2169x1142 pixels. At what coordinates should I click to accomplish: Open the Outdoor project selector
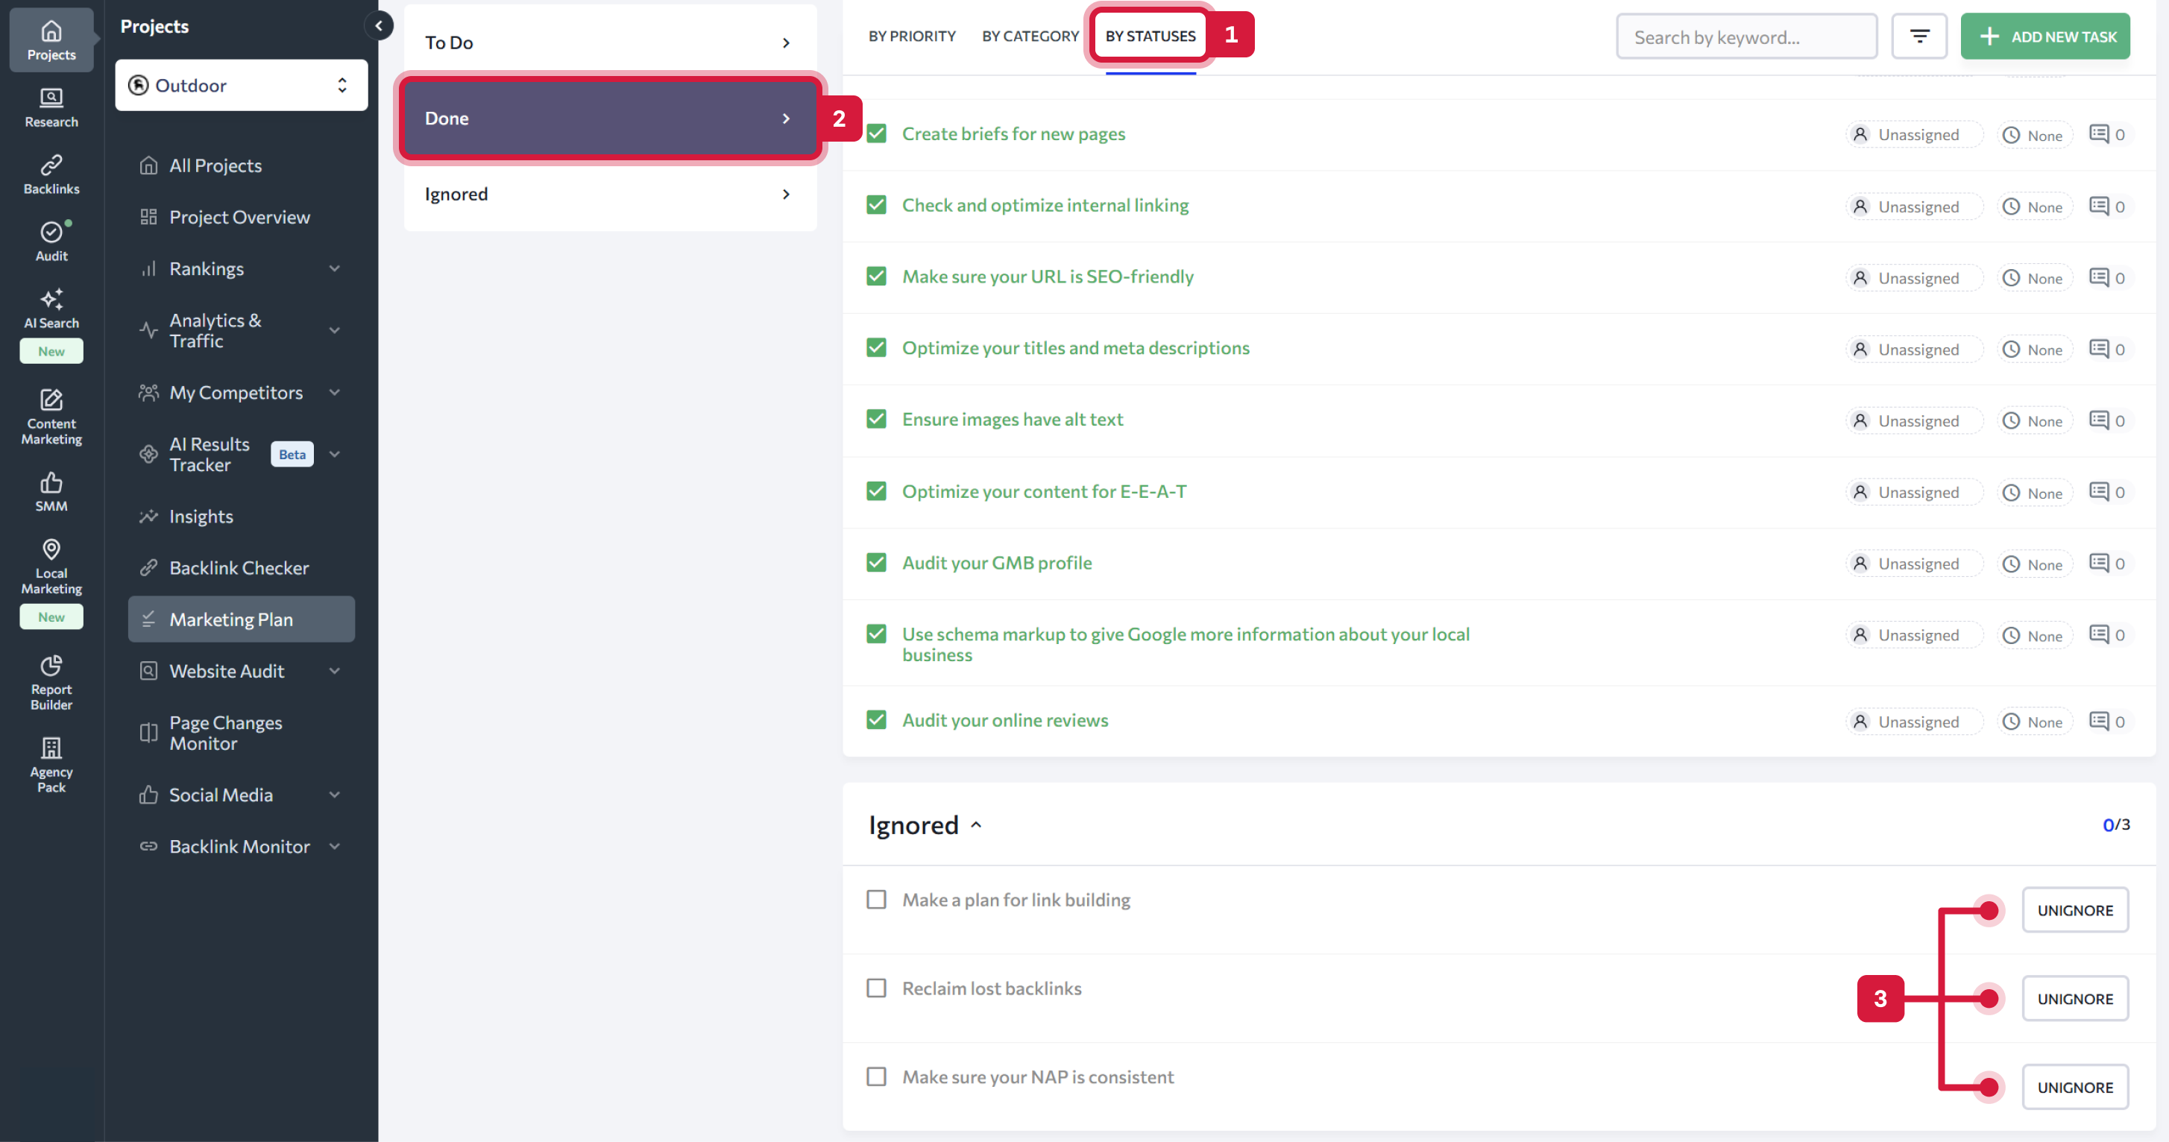[x=241, y=85]
